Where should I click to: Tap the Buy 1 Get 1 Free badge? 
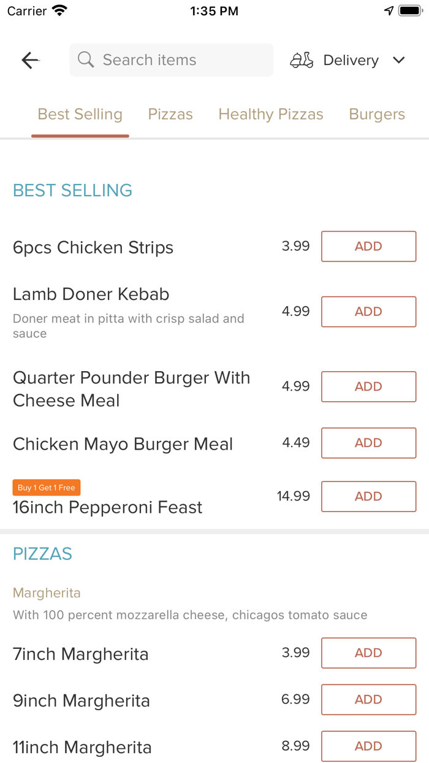point(47,488)
